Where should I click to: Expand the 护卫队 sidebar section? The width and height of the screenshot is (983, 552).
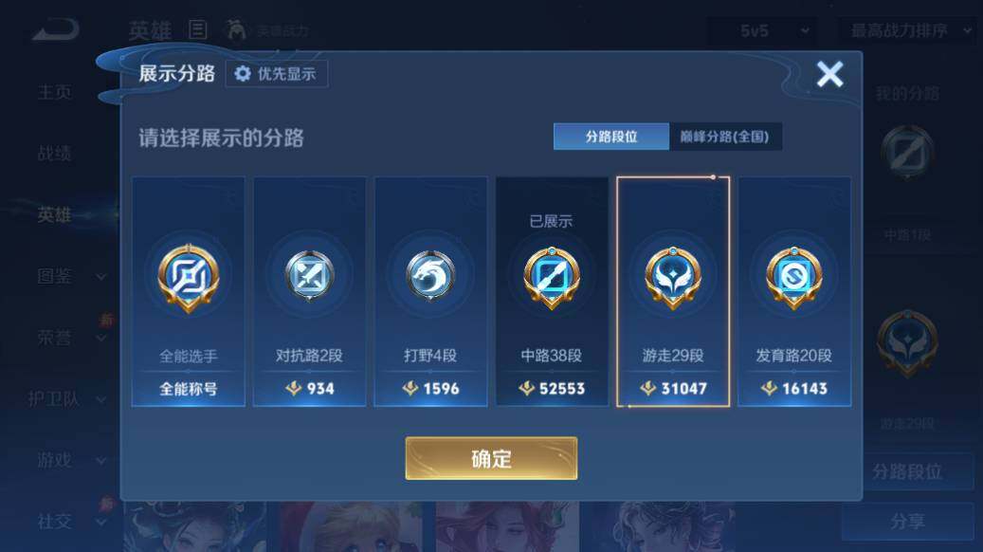(66, 399)
